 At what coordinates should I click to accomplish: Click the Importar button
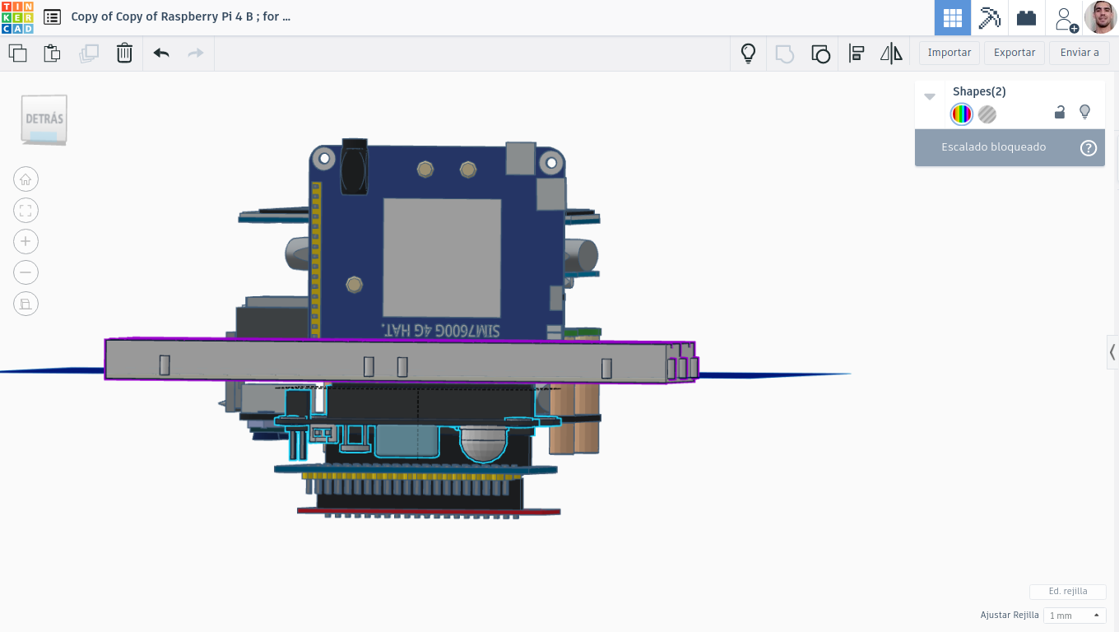pyautogui.click(x=950, y=53)
